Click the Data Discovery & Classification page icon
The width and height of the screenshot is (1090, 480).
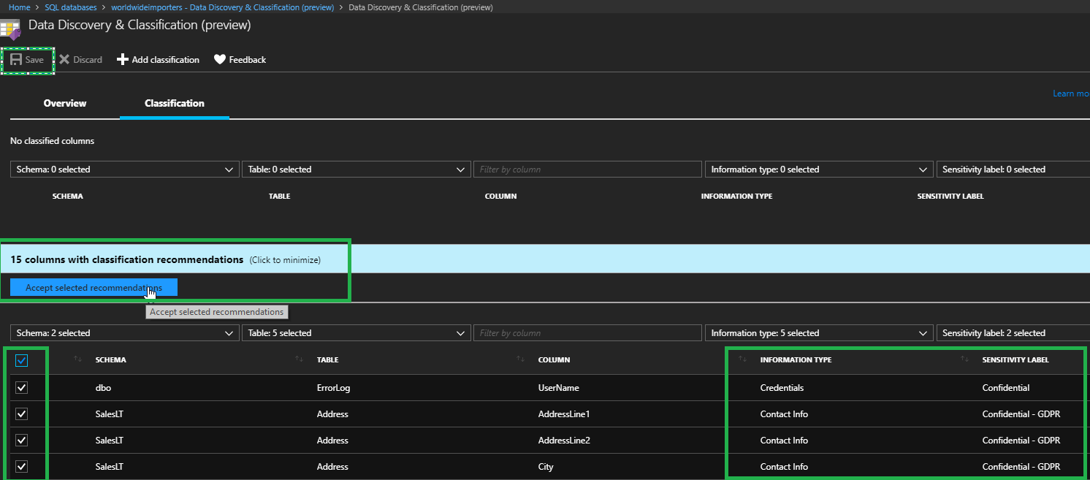[x=10, y=28]
